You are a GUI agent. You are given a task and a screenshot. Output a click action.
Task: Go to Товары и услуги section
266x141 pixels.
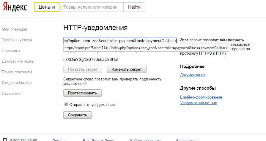(x=17, y=40)
